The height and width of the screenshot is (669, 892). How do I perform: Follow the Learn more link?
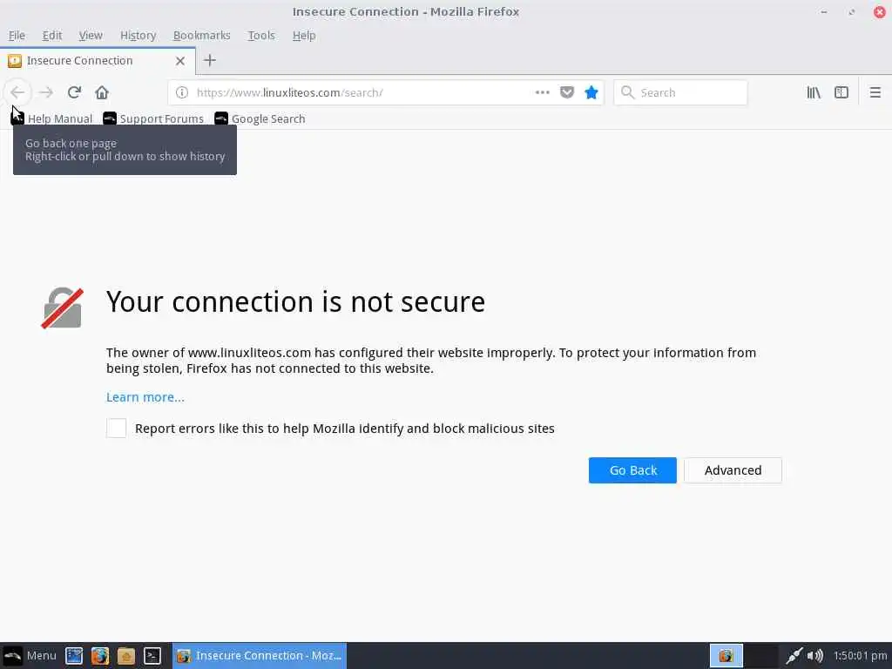[145, 397]
